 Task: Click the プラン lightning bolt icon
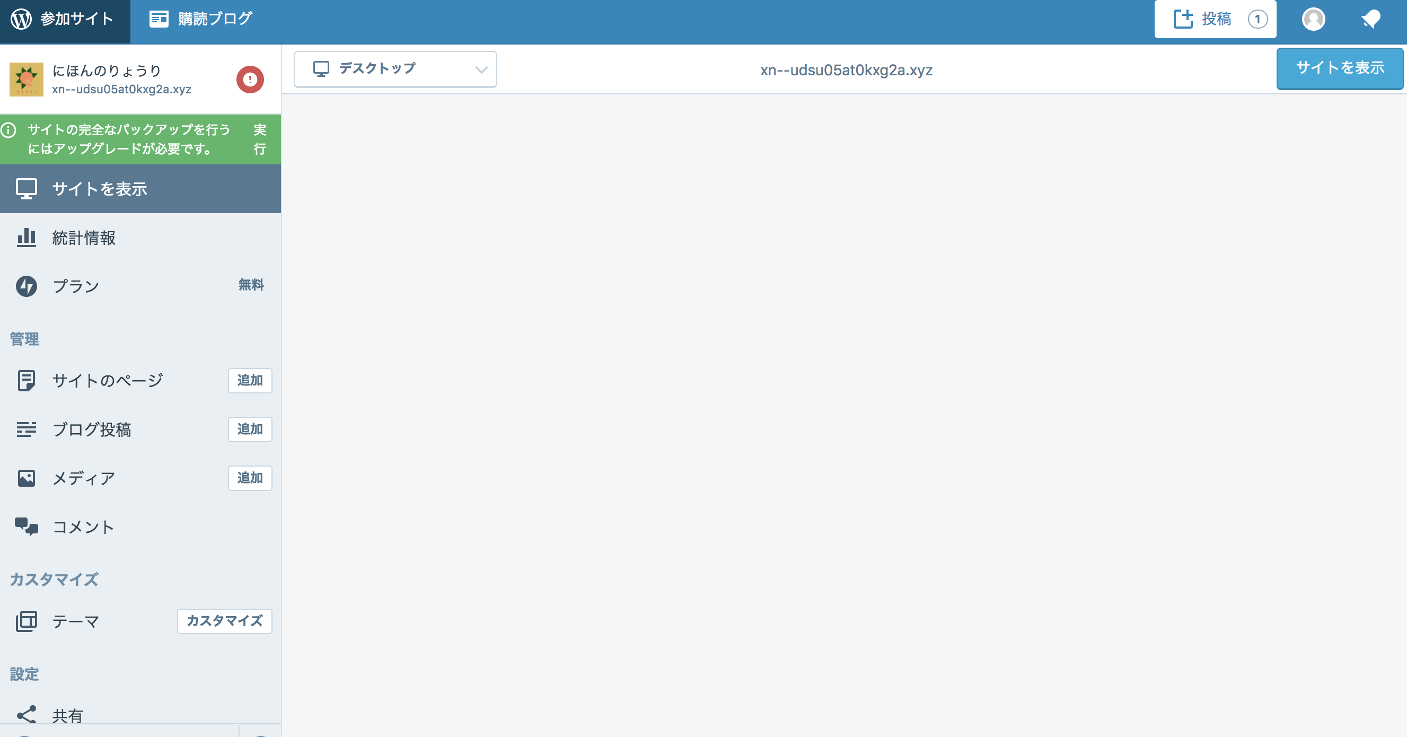pyautogui.click(x=26, y=286)
